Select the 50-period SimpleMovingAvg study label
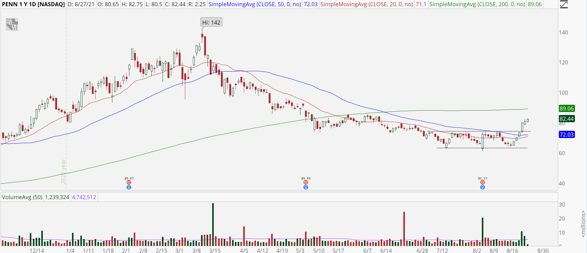587x253 pixels. tap(255, 4)
